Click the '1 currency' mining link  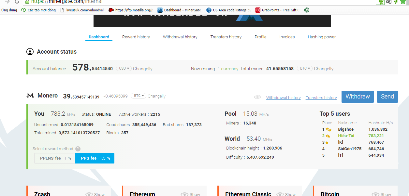pyautogui.click(x=228, y=69)
